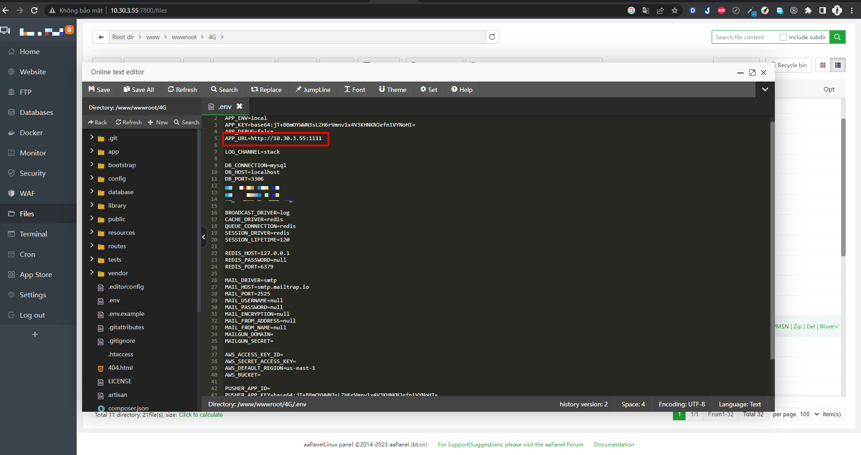
Task: Click the Search file content input field
Action: coord(744,37)
